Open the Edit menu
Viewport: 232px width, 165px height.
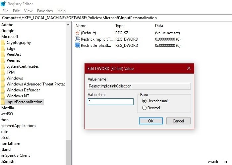point(16,11)
